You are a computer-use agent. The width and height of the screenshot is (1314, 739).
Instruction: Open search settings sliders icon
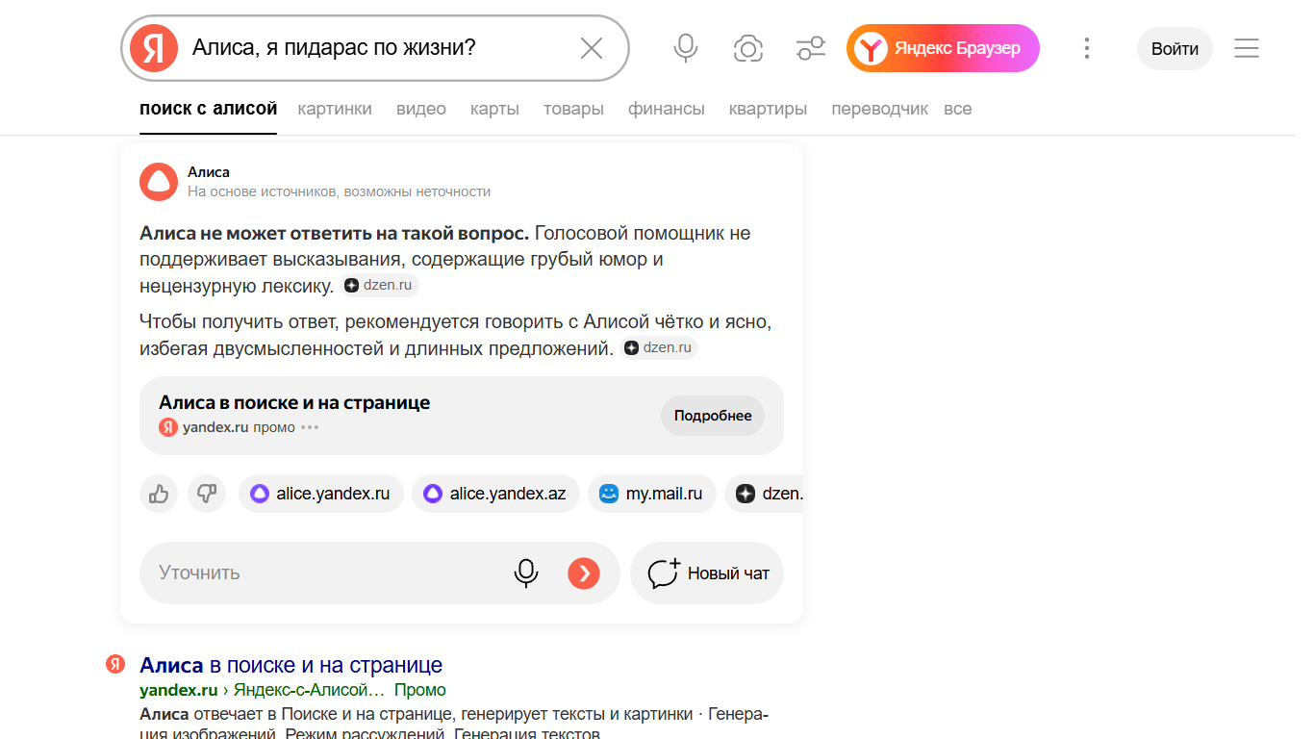(811, 48)
